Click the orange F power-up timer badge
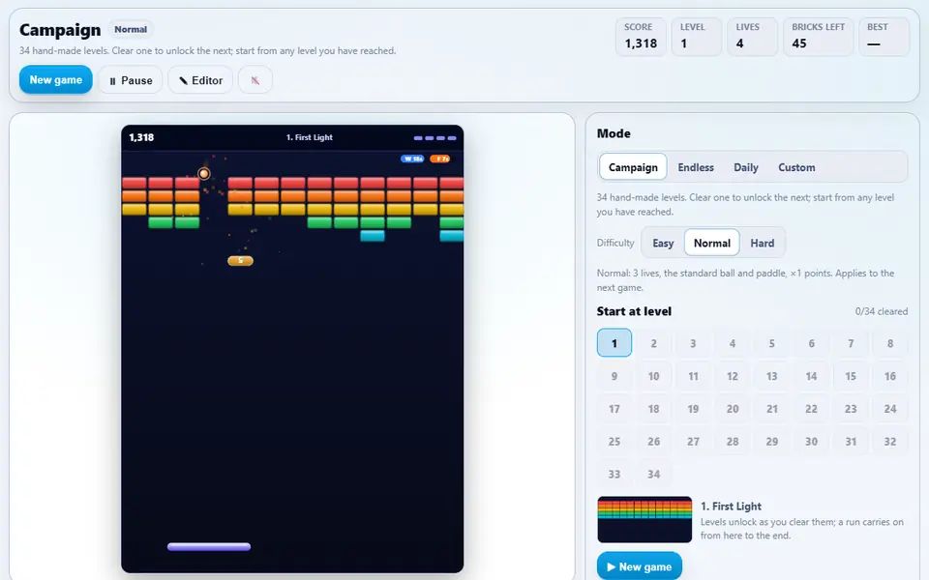The width and height of the screenshot is (929, 580). tap(440, 159)
